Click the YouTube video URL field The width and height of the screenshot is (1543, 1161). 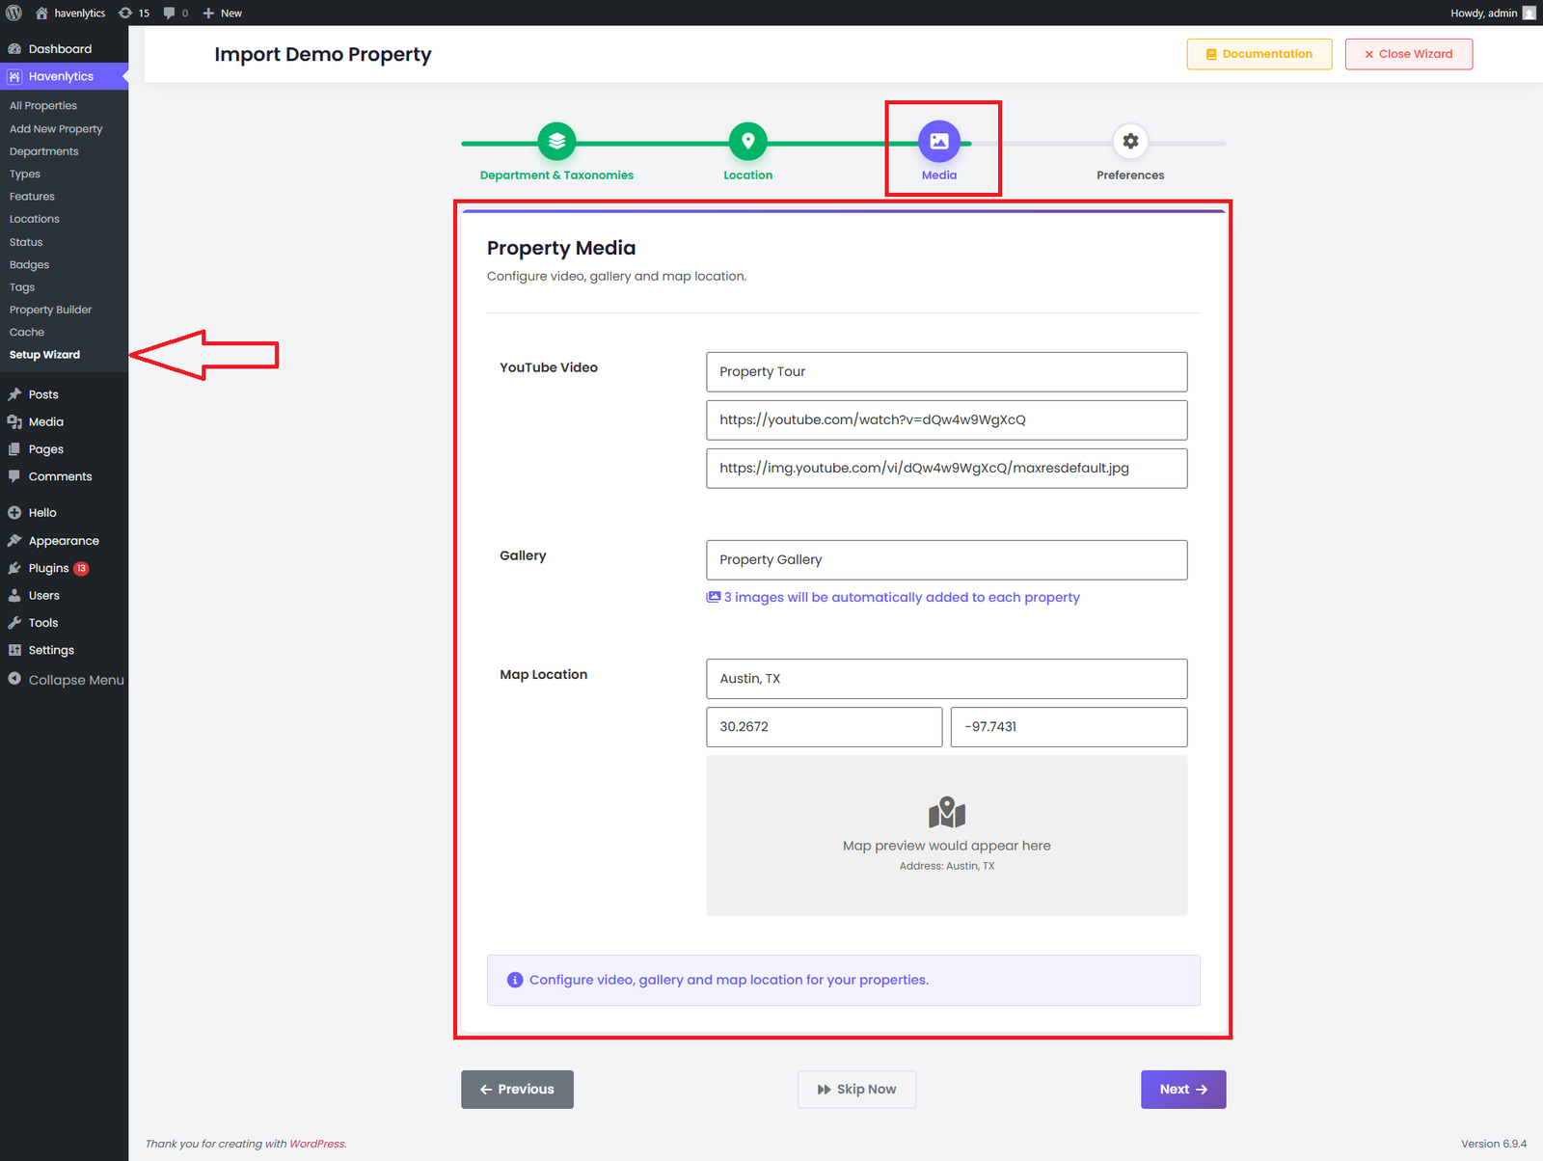pyautogui.click(x=946, y=420)
